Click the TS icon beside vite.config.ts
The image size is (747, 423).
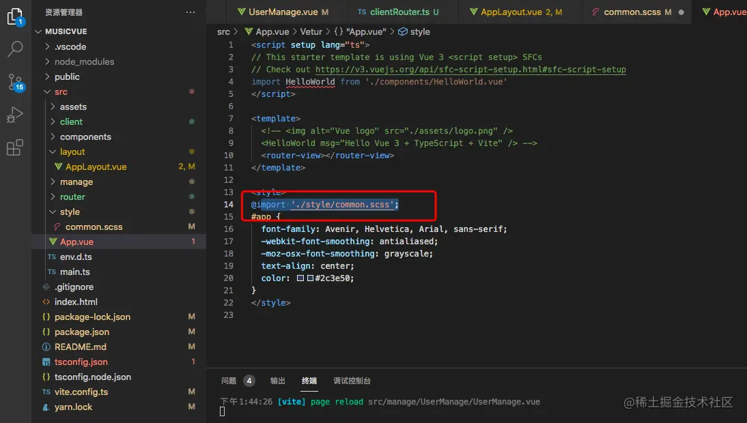tap(46, 392)
